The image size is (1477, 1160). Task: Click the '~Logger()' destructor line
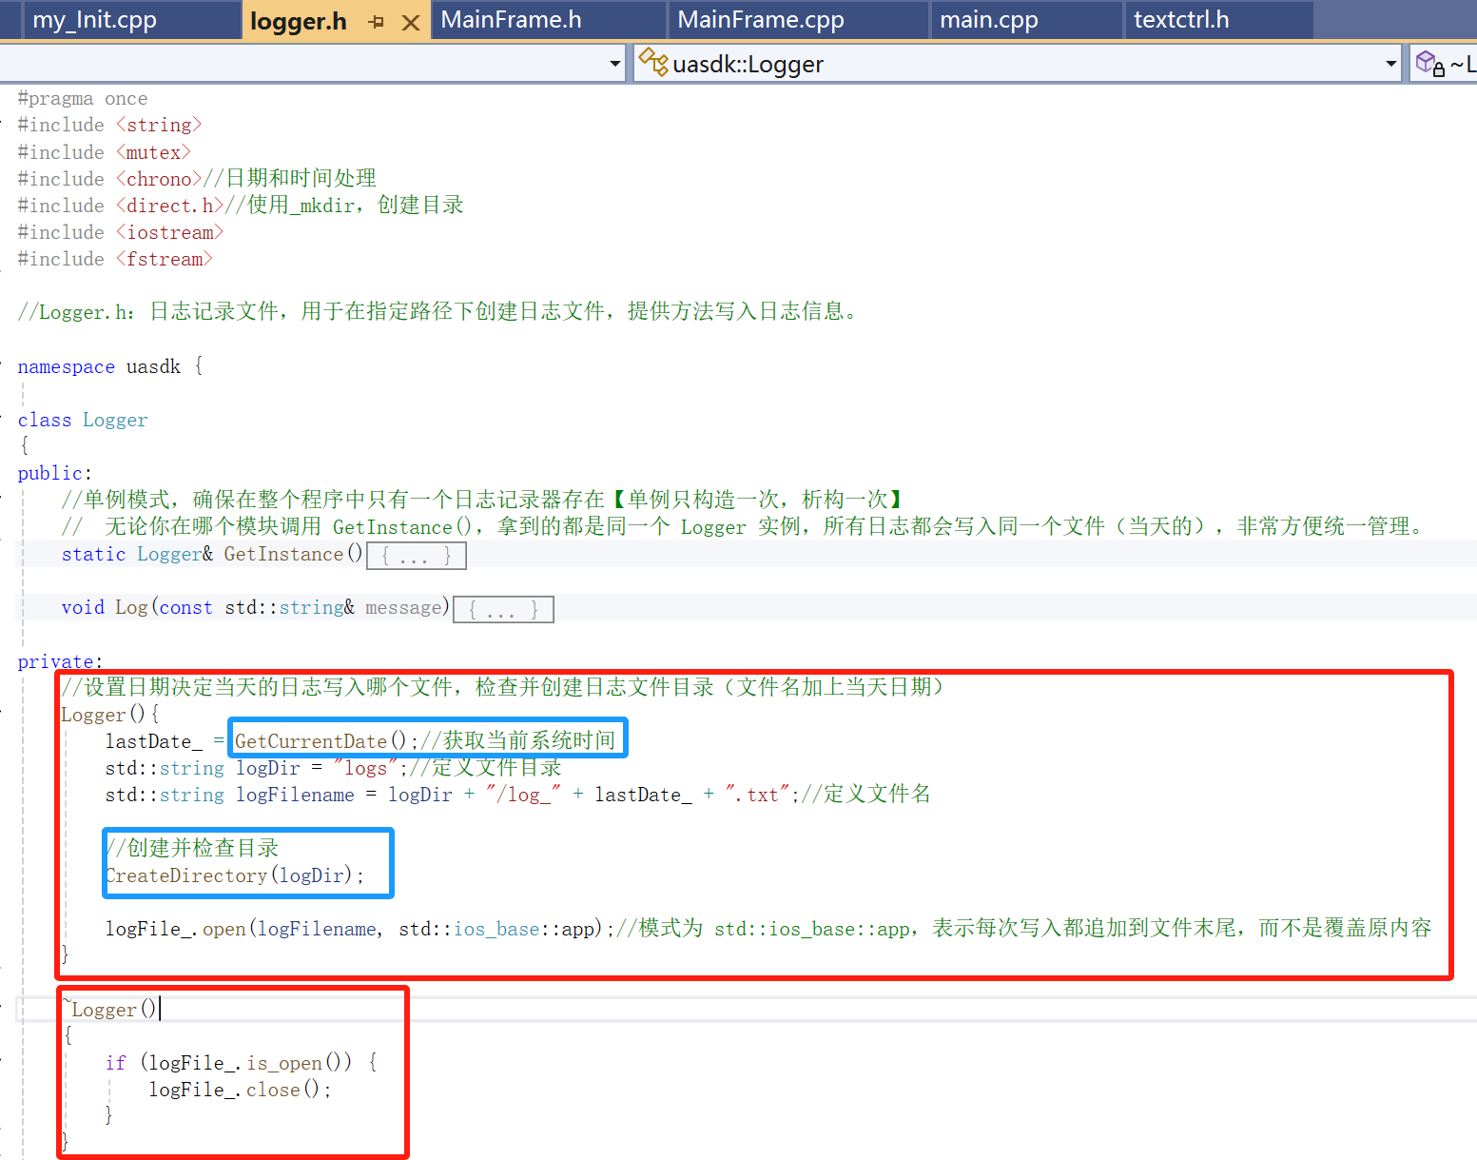[109, 1010]
